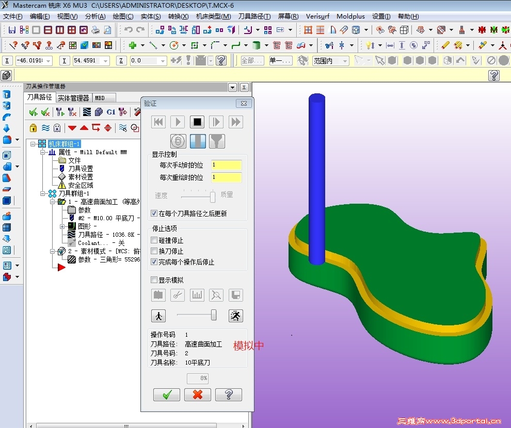Click the backplot wave icon in operations toolbar
This screenshot has width=511, height=428.
click(87, 112)
